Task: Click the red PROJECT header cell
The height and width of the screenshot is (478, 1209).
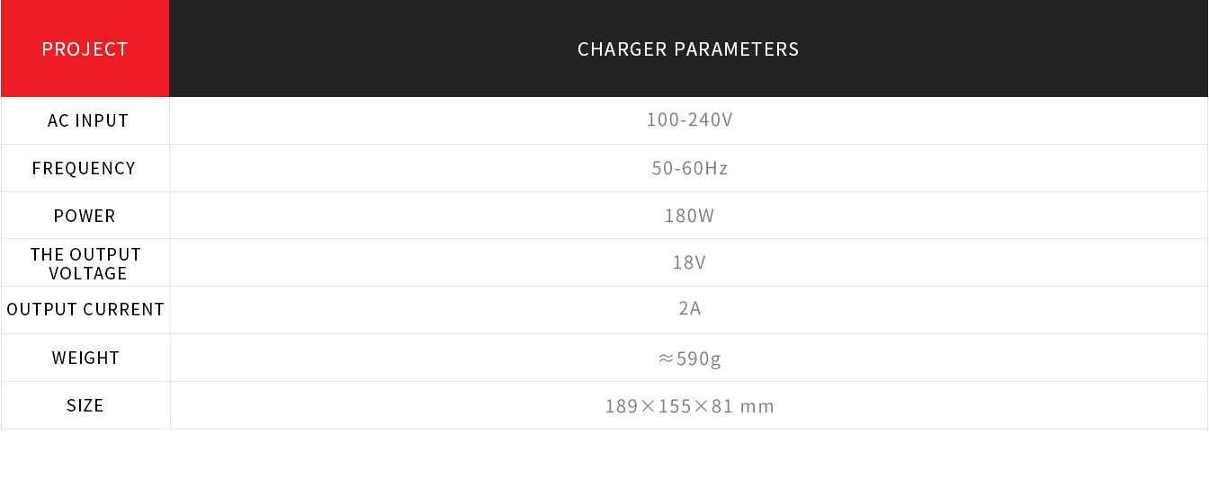Action: [85, 49]
